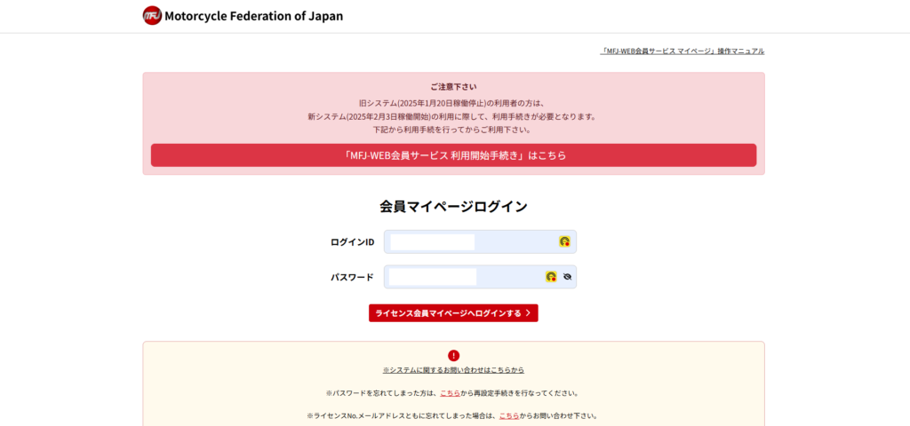Click arrow chevron on the red login button
Screen dimensions: 910x426
coord(528,313)
